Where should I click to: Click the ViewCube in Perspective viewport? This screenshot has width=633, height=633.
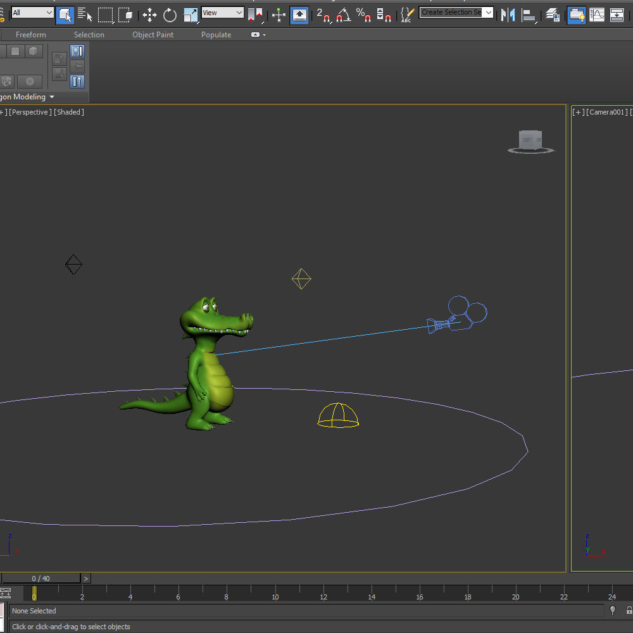click(531, 141)
